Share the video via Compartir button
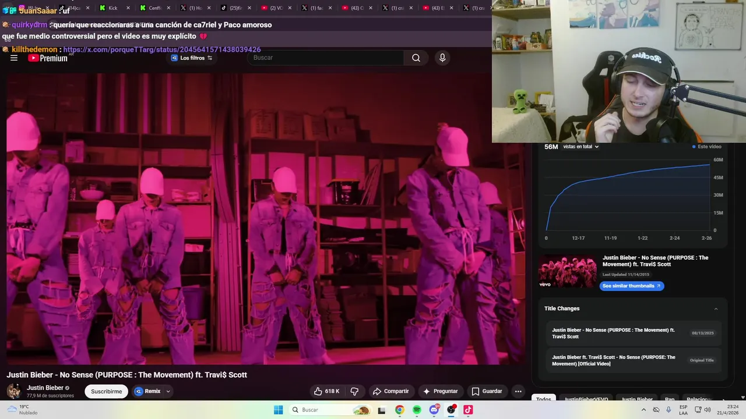This screenshot has height=419, width=746. pos(390,391)
